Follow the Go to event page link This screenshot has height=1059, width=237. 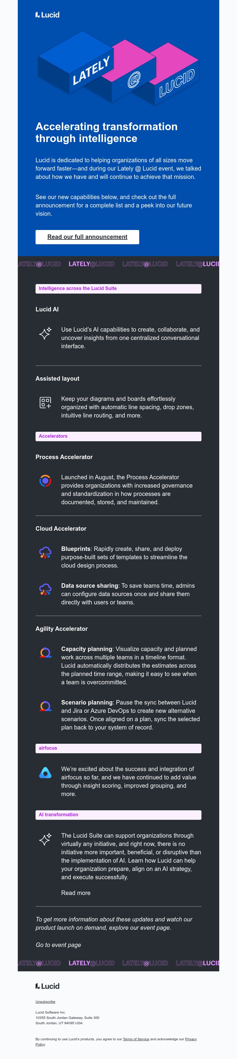tap(58, 945)
